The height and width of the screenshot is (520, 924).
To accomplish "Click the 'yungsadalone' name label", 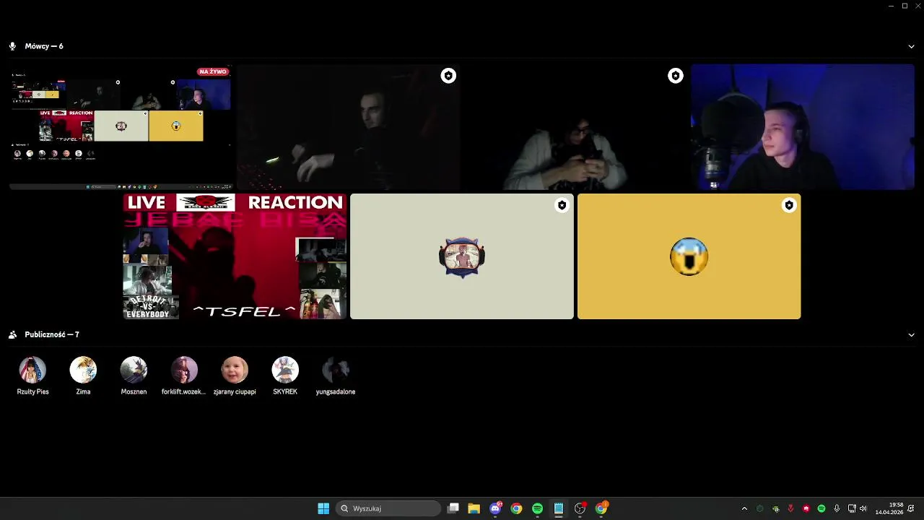I will pos(336,391).
